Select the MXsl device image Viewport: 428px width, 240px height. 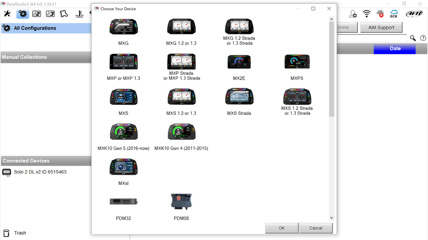pyautogui.click(x=123, y=167)
